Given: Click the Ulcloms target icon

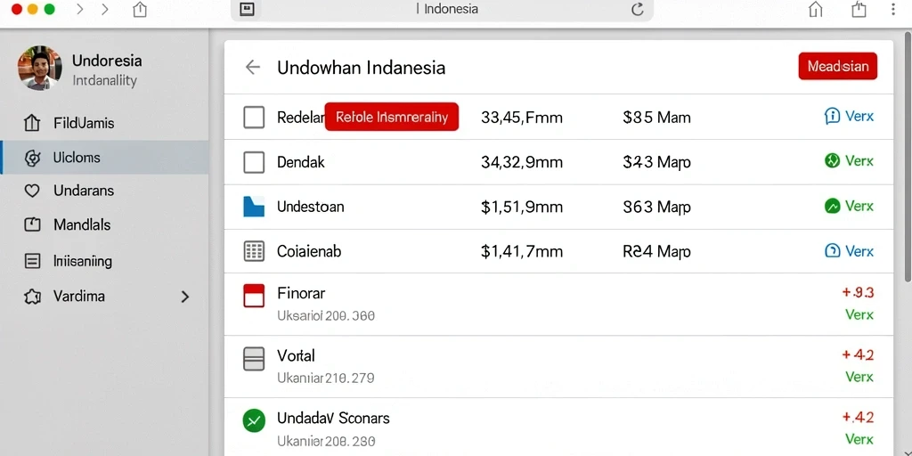Looking at the screenshot, I should (33, 159).
